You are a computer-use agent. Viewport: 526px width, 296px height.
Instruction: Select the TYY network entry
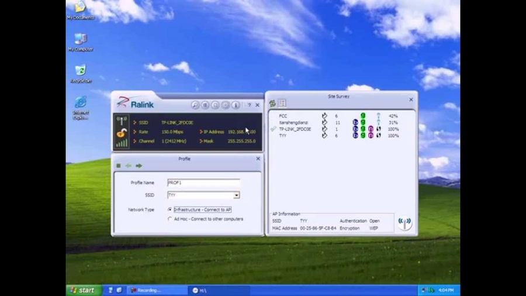click(x=283, y=135)
